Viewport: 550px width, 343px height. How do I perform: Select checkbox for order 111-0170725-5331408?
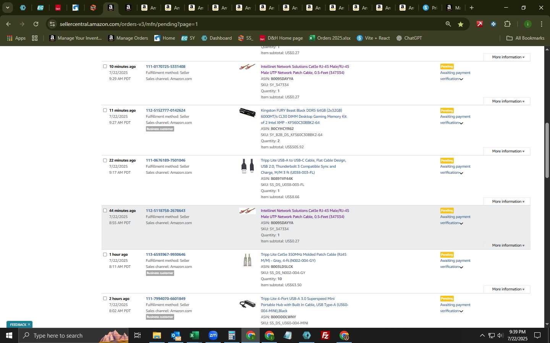[105, 66]
